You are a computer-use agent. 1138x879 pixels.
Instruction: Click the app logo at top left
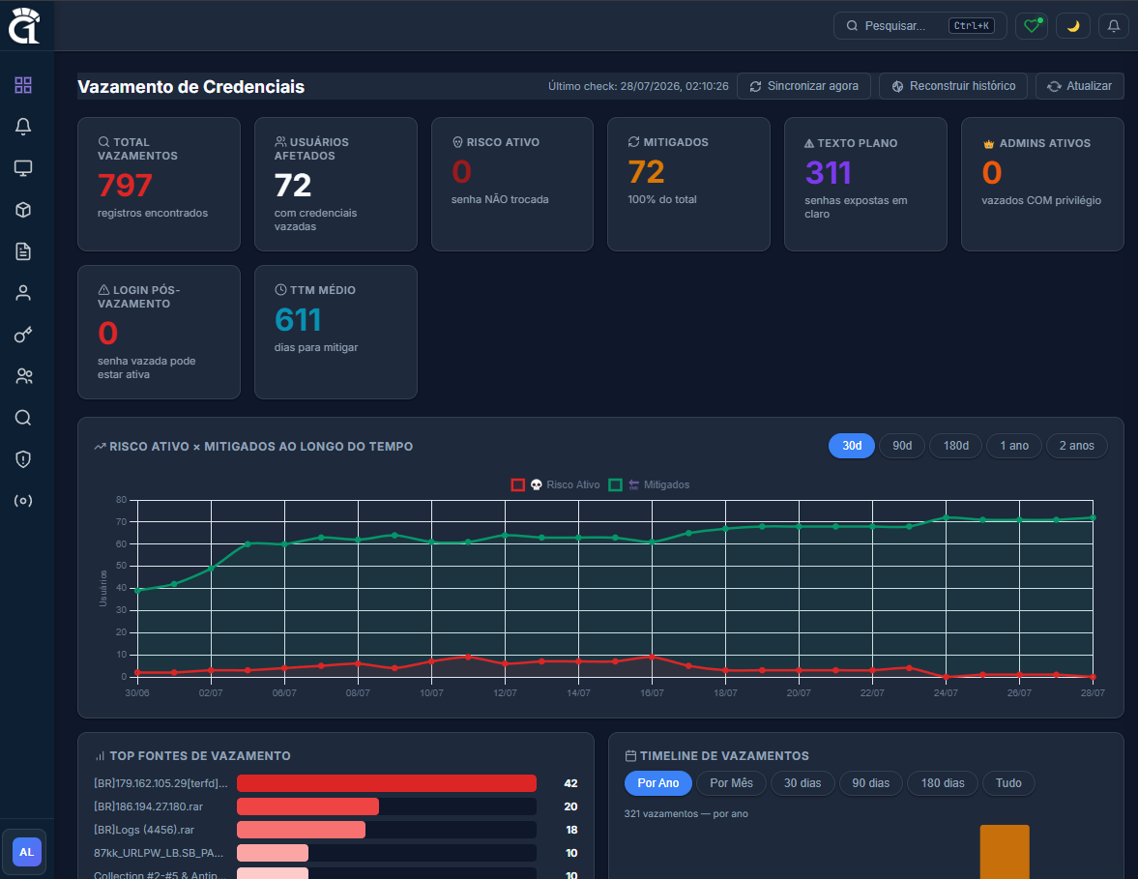[x=24, y=25]
